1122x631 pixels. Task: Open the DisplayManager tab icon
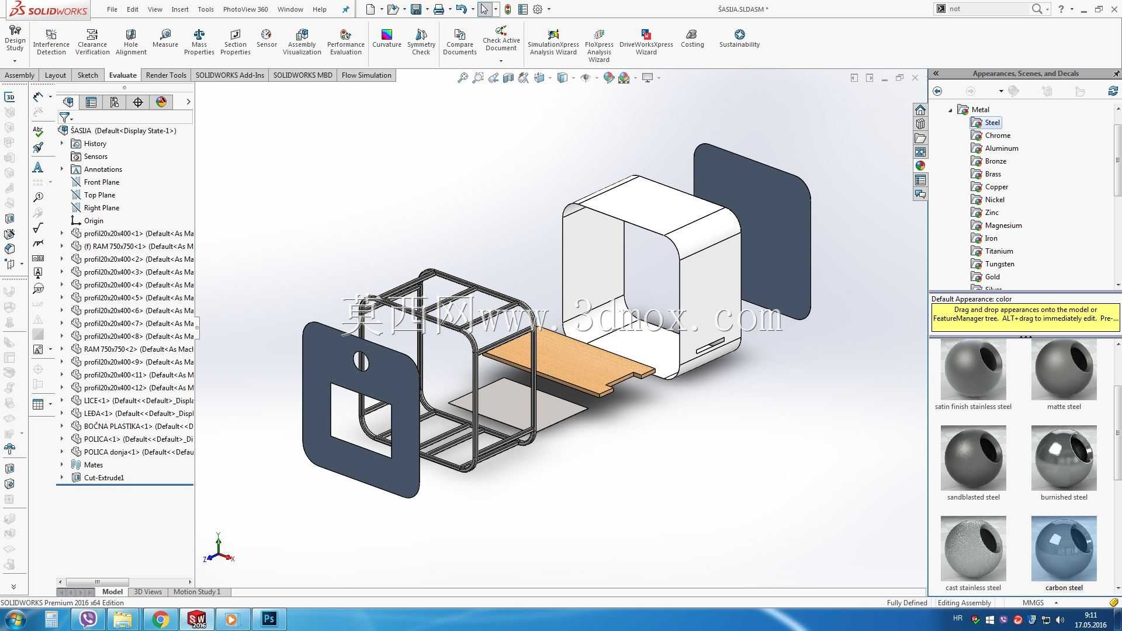(161, 102)
